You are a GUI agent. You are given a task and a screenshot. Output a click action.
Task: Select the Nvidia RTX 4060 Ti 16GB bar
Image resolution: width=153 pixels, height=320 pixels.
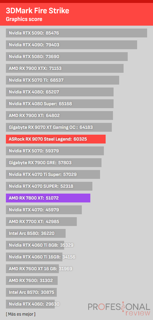coord(34,257)
